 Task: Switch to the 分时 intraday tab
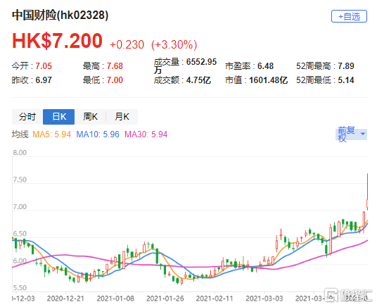click(x=27, y=117)
